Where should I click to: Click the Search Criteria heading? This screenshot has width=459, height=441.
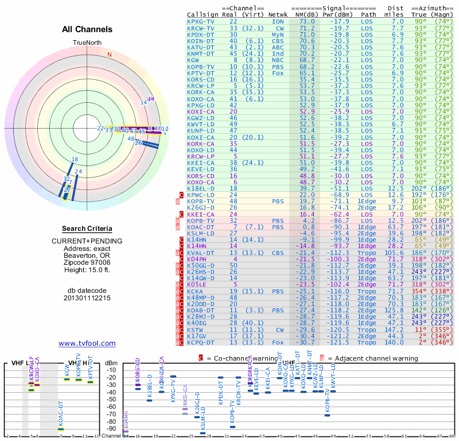pos(87,229)
